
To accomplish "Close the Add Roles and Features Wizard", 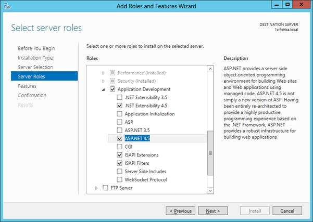I will pyautogui.click(x=302, y=5).
